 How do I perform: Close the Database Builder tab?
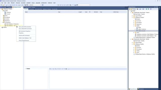22,7
